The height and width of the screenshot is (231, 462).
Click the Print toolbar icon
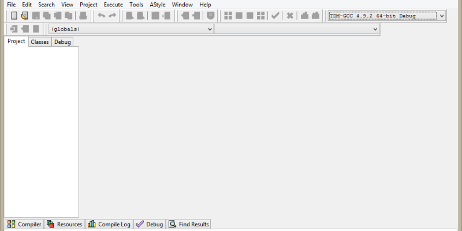pos(83,16)
